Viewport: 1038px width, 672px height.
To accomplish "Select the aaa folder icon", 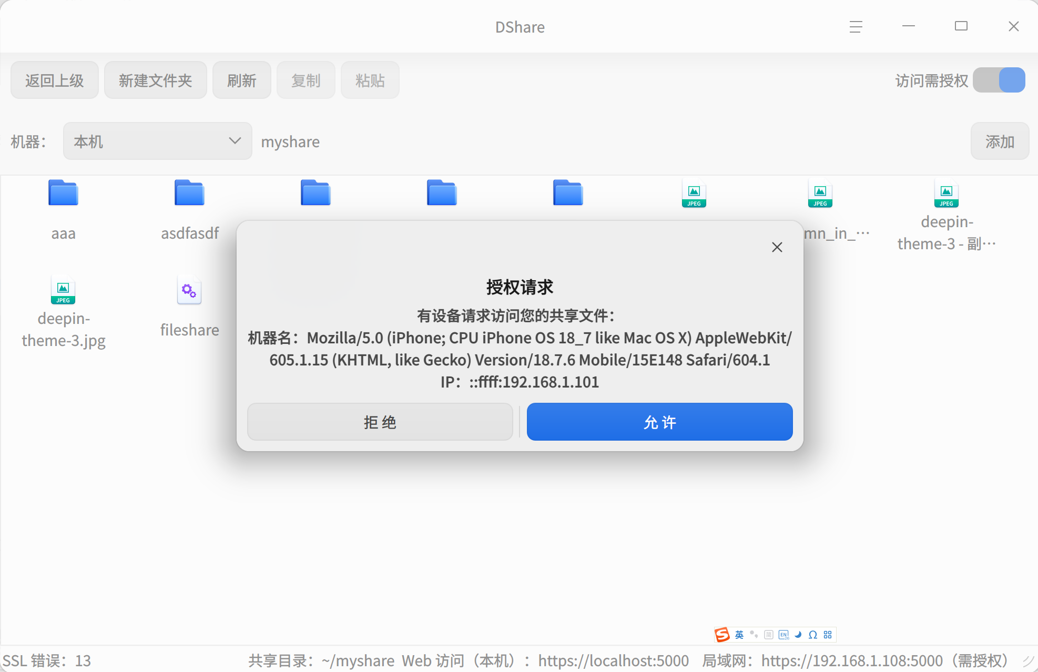I will click(x=63, y=192).
